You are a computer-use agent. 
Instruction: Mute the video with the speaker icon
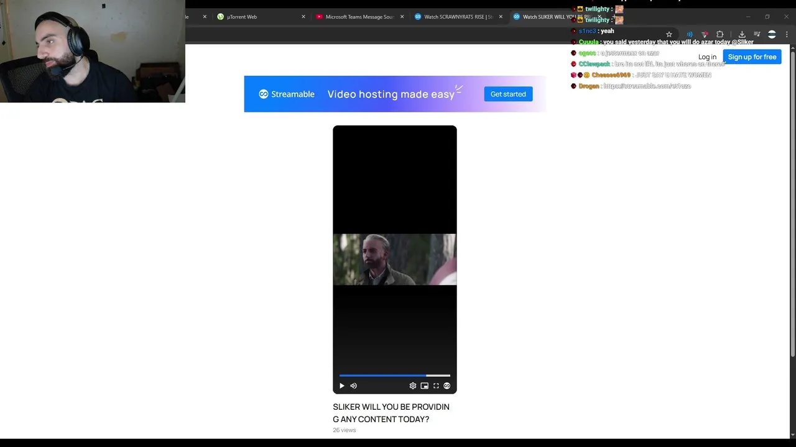tap(353, 386)
